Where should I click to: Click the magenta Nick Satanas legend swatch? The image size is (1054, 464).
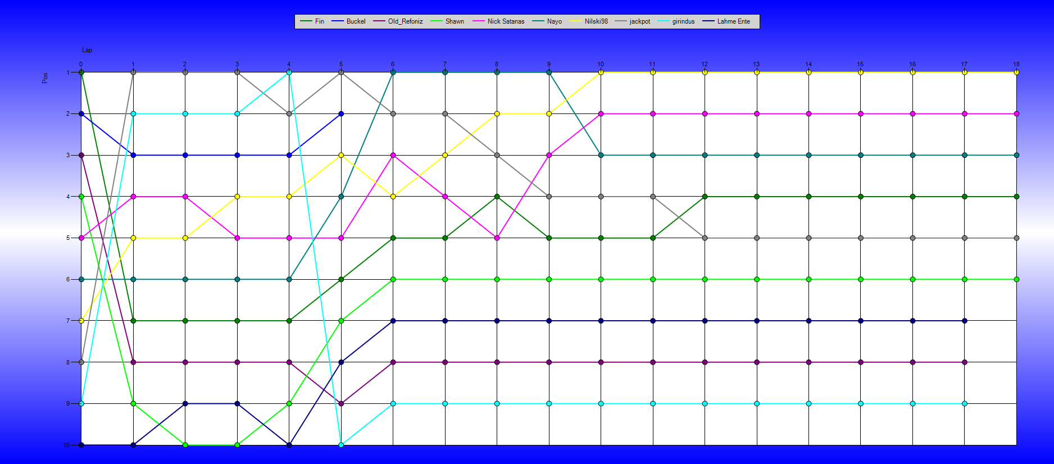(479, 21)
